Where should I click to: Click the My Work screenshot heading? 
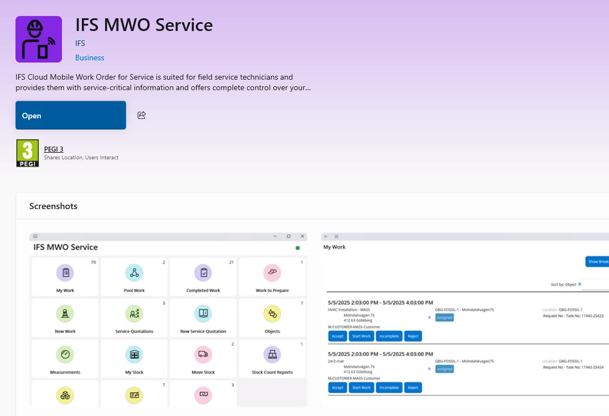pyautogui.click(x=335, y=247)
